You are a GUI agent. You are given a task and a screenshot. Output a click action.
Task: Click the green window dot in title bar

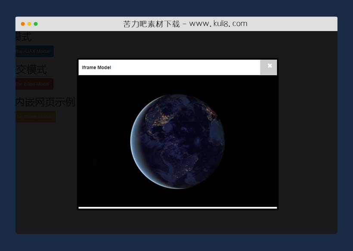(x=36, y=24)
